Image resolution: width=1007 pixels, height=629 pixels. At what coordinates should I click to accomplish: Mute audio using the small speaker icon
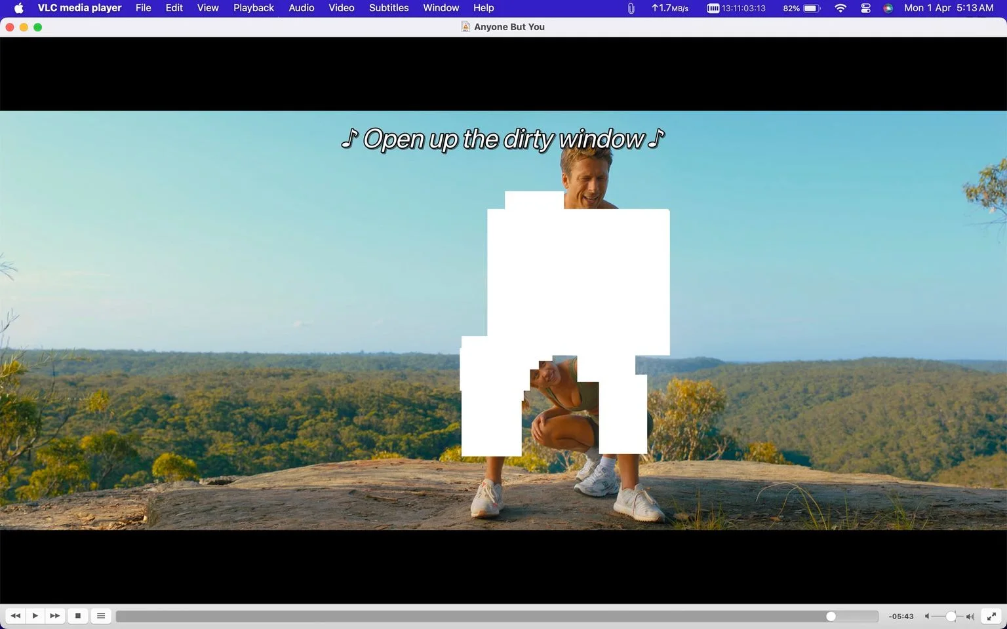[927, 617]
